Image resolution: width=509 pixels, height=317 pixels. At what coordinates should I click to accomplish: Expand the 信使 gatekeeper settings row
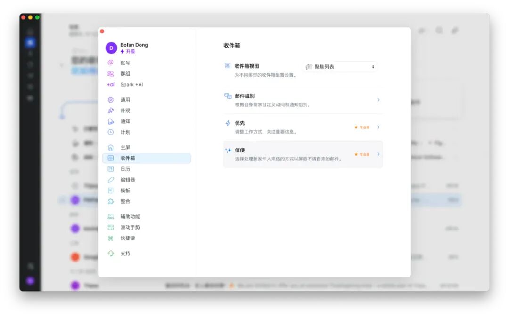click(303, 154)
